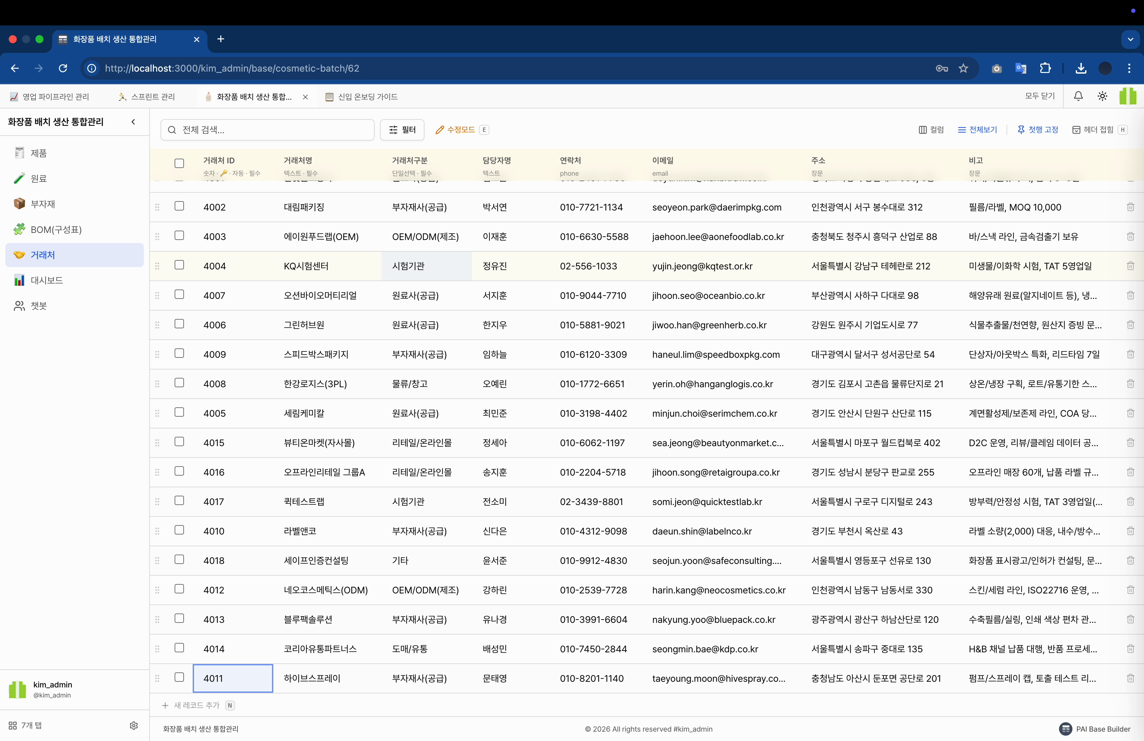This screenshot has height=741, width=1144.
Task: Delete row 4004 with the trash icon
Action: (1130, 266)
